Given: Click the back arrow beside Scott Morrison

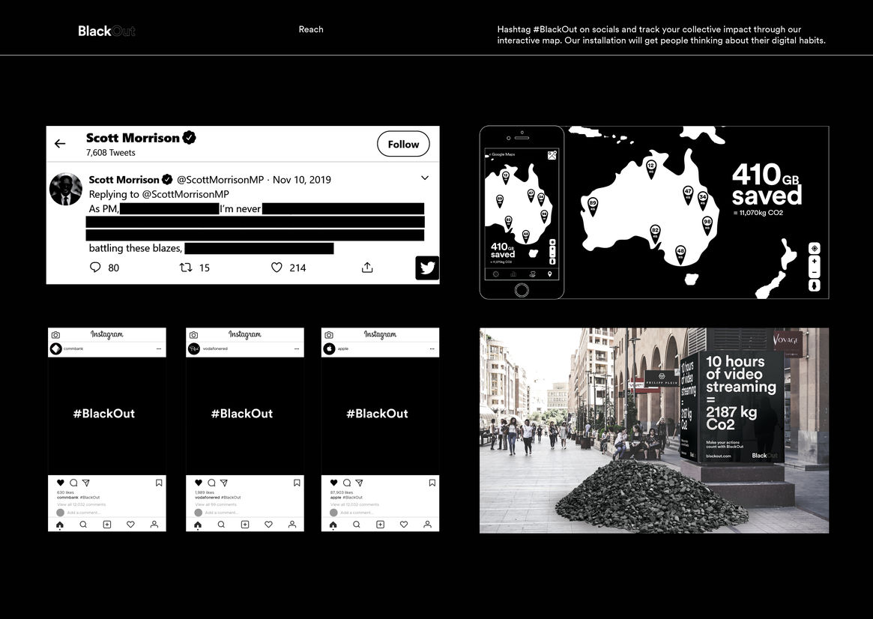Looking at the screenshot, I should click(x=60, y=144).
